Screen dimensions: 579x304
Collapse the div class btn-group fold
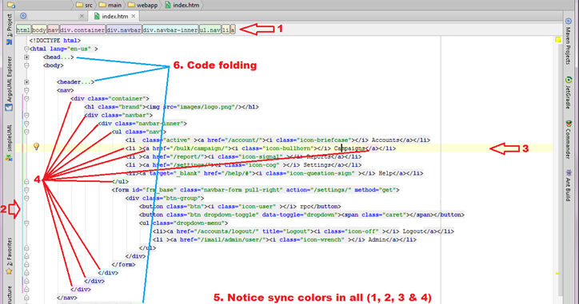(x=26, y=198)
